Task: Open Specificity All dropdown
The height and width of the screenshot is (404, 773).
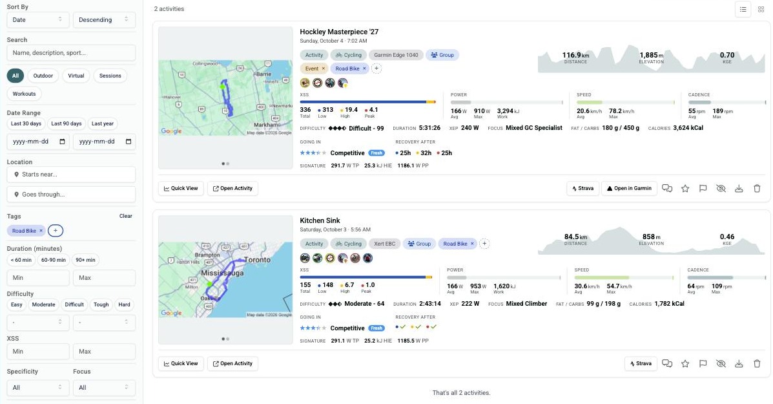Action: [38, 388]
